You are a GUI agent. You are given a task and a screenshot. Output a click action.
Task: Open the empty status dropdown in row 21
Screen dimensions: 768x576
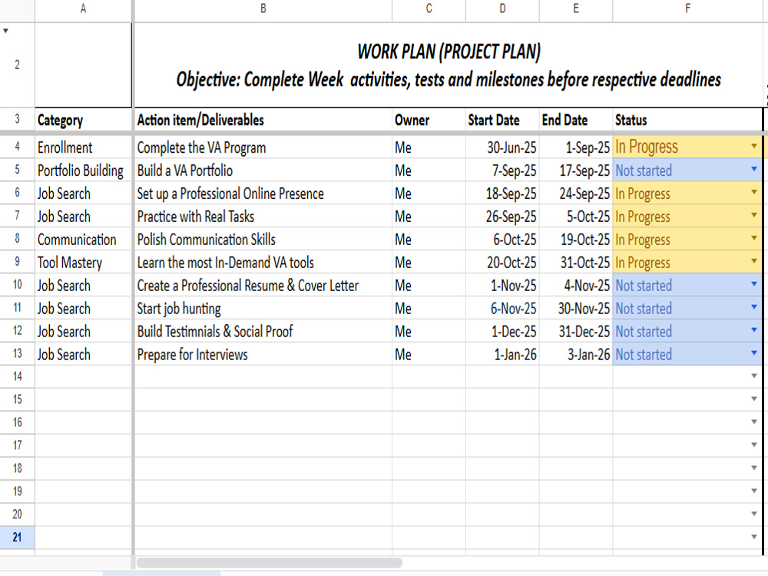754,537
